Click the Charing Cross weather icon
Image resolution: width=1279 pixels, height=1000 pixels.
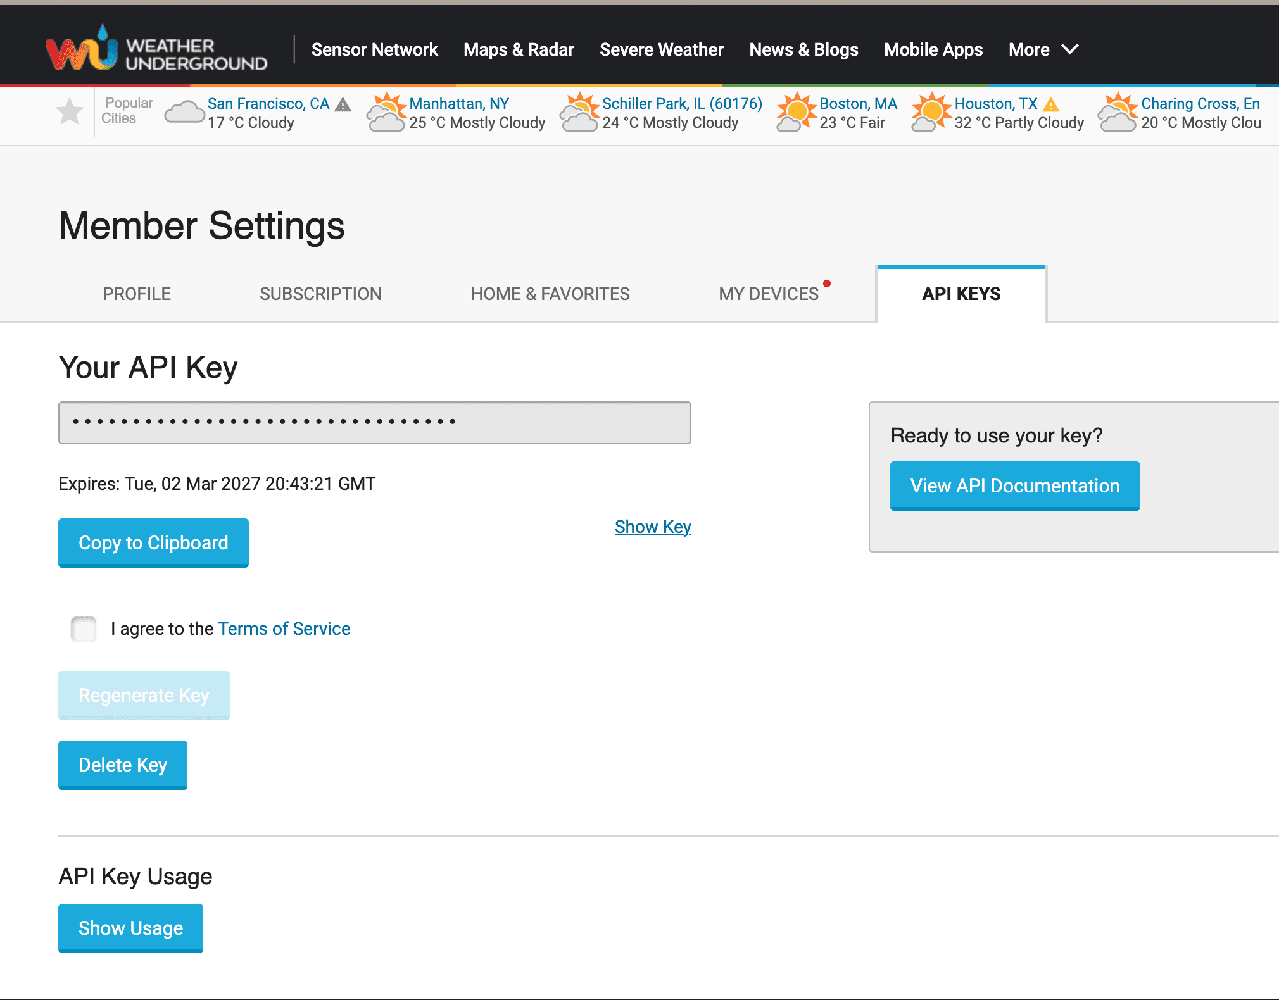coord(1118,112)
